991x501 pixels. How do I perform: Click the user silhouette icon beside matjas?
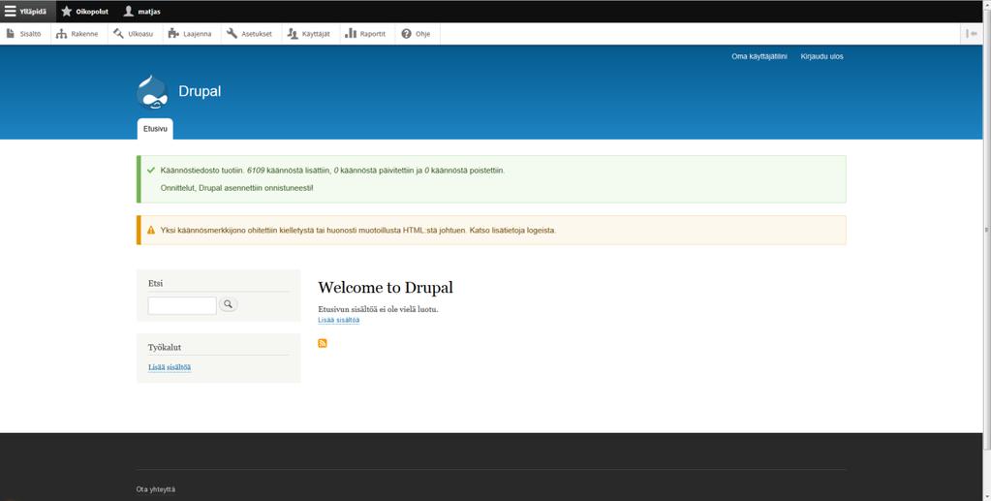(128, 12)
